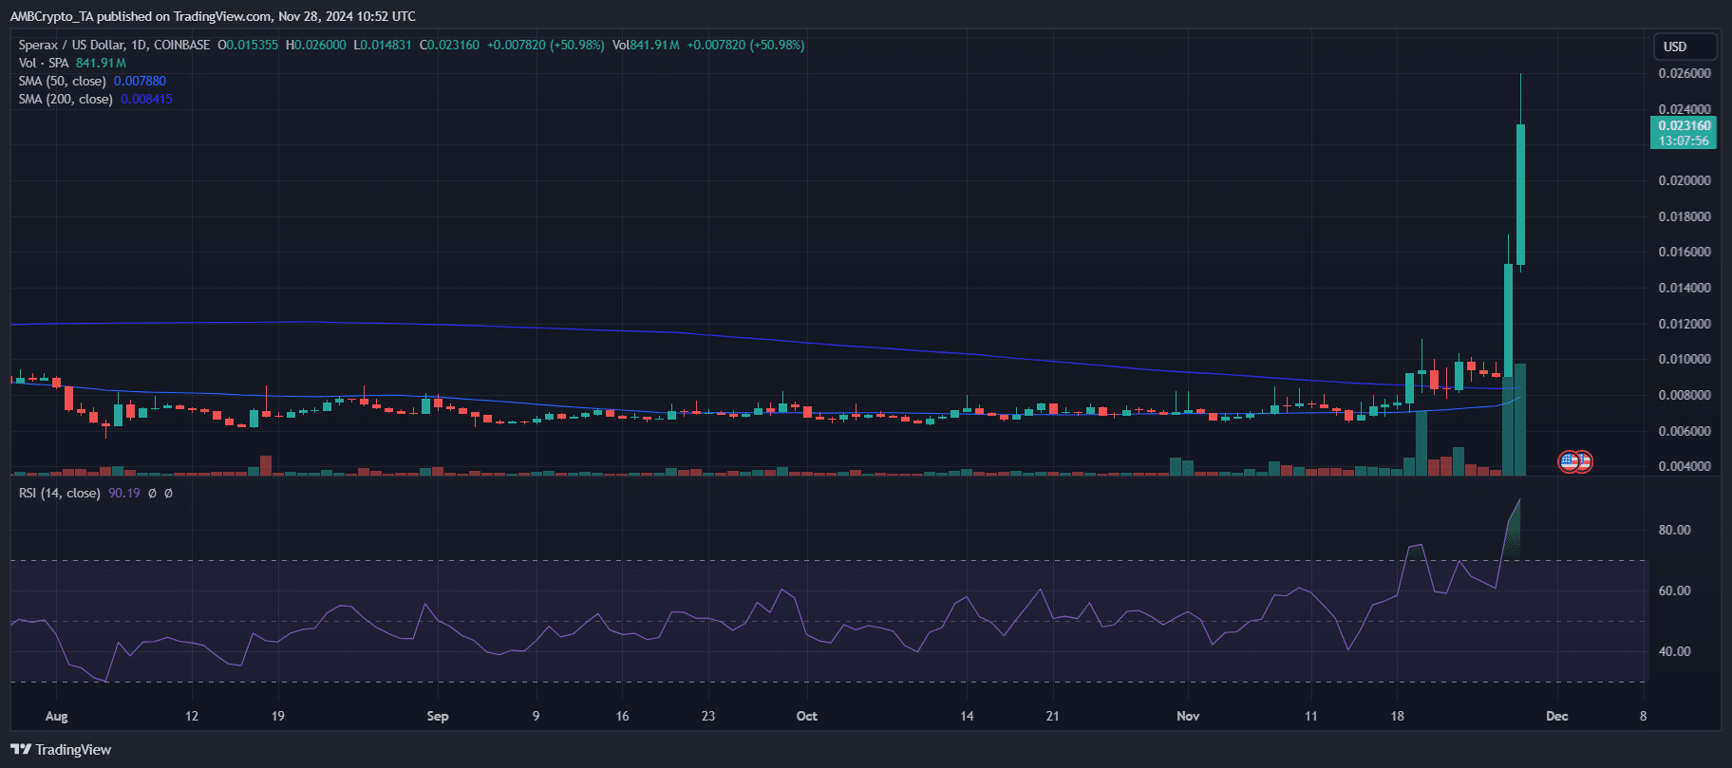Click the SMA 50 value 0.007880
This screenshot has height=768, width=1732.
140,81
